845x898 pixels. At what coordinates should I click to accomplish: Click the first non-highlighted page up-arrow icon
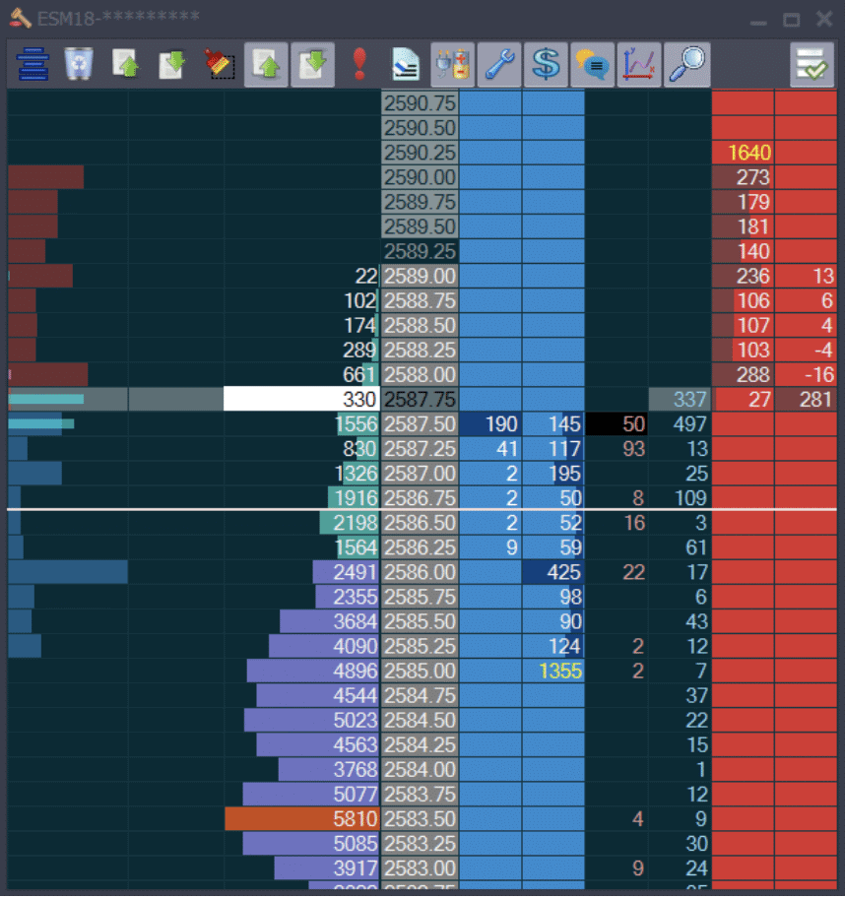click(126, 65)
